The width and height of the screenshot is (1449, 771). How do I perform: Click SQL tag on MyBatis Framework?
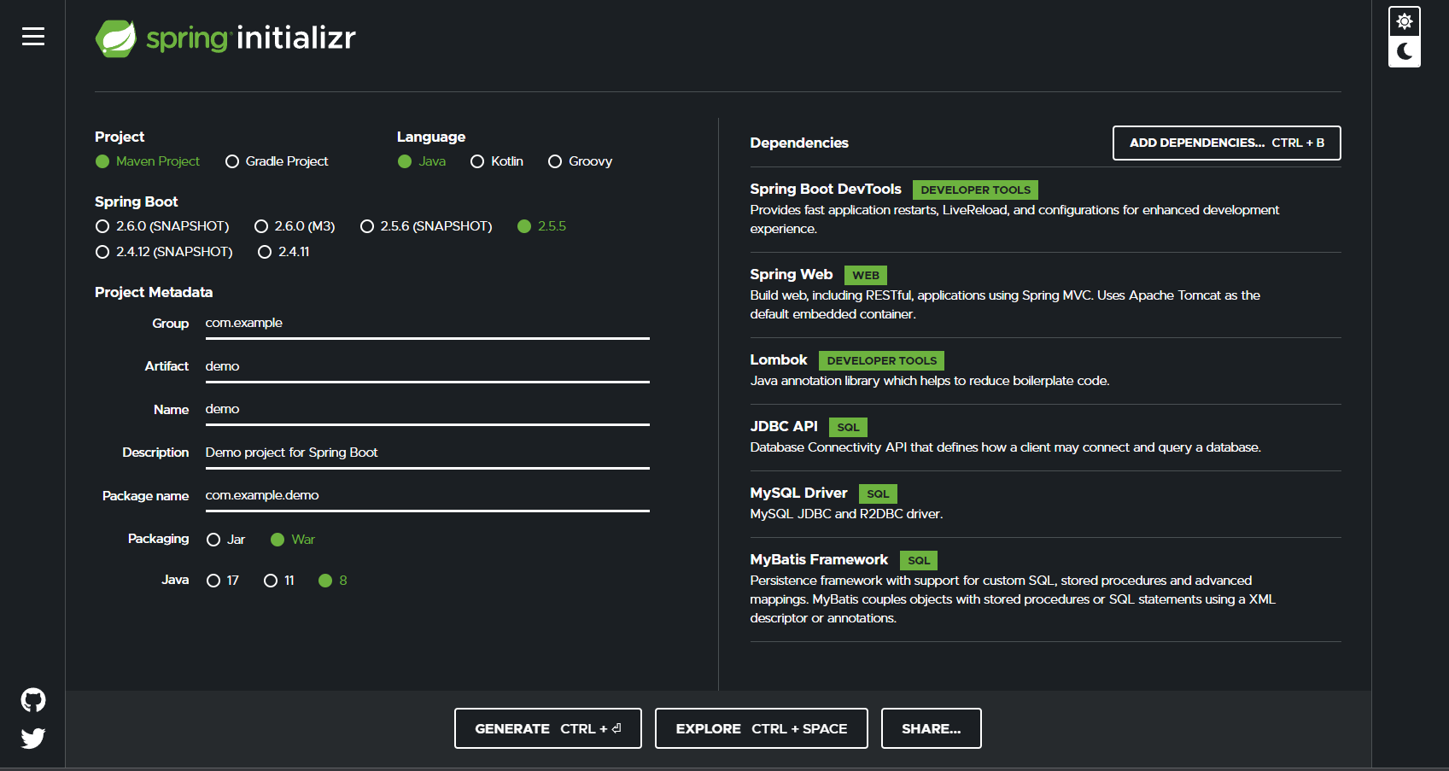[919, 560]
